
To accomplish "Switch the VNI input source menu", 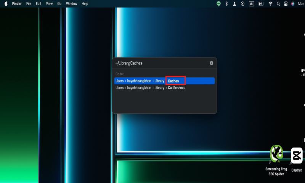I will point(252,3).
